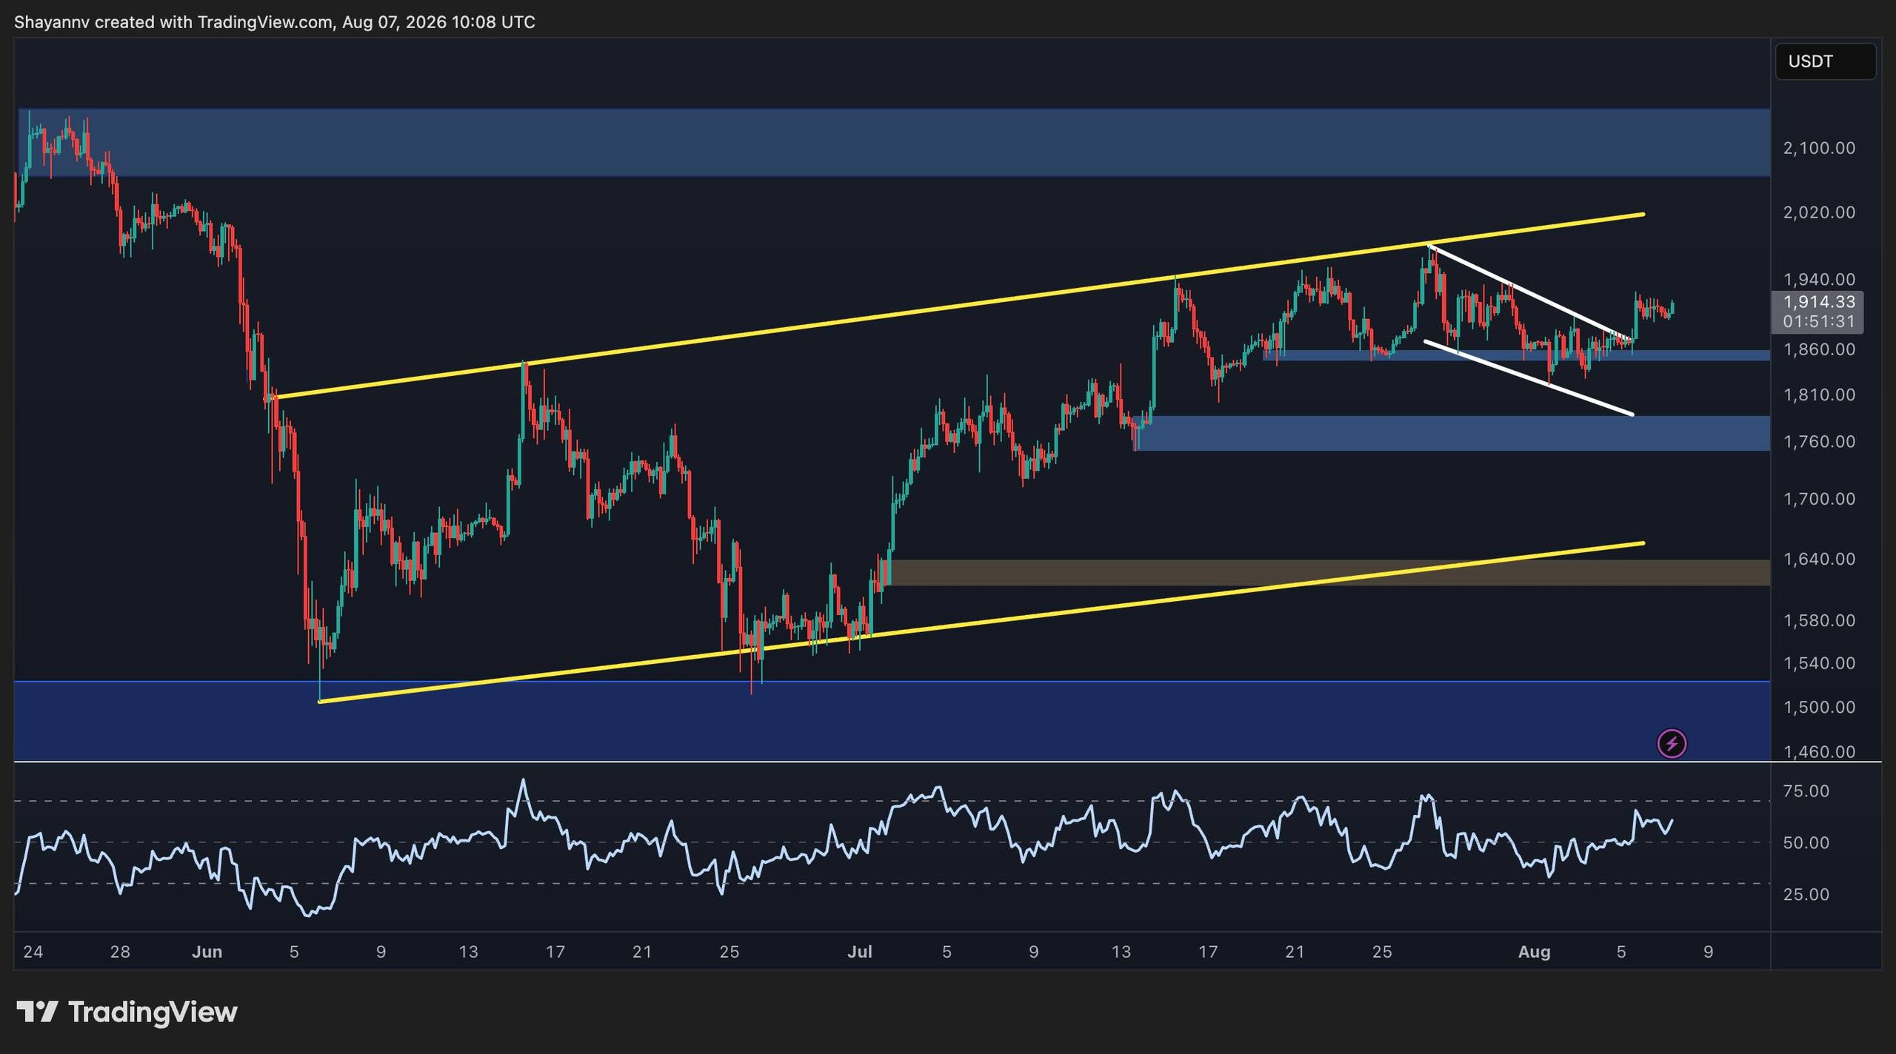Click the 1,540.00 price axis label
The image size is (1896, 1054).
pyautogui.click(x=1819, y=663)
